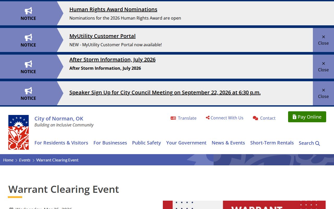Go to Home via breadcrumb
The height and width of the screenshot is (209, 334).
[x=8, y=160]
